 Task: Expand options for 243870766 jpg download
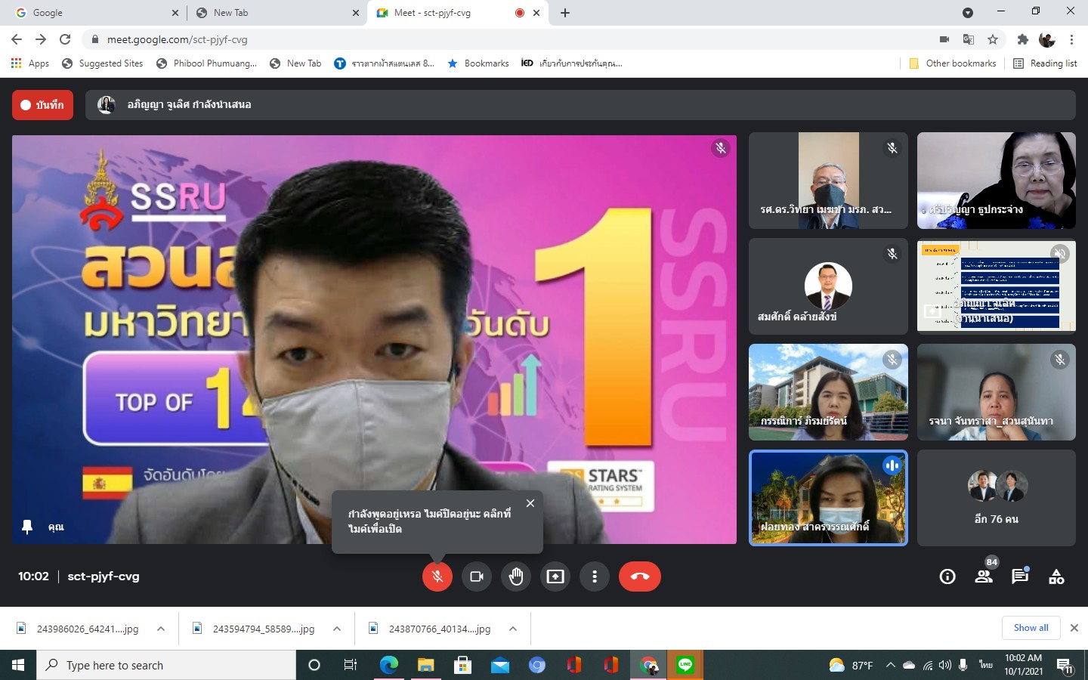click(x=513, y=629)
